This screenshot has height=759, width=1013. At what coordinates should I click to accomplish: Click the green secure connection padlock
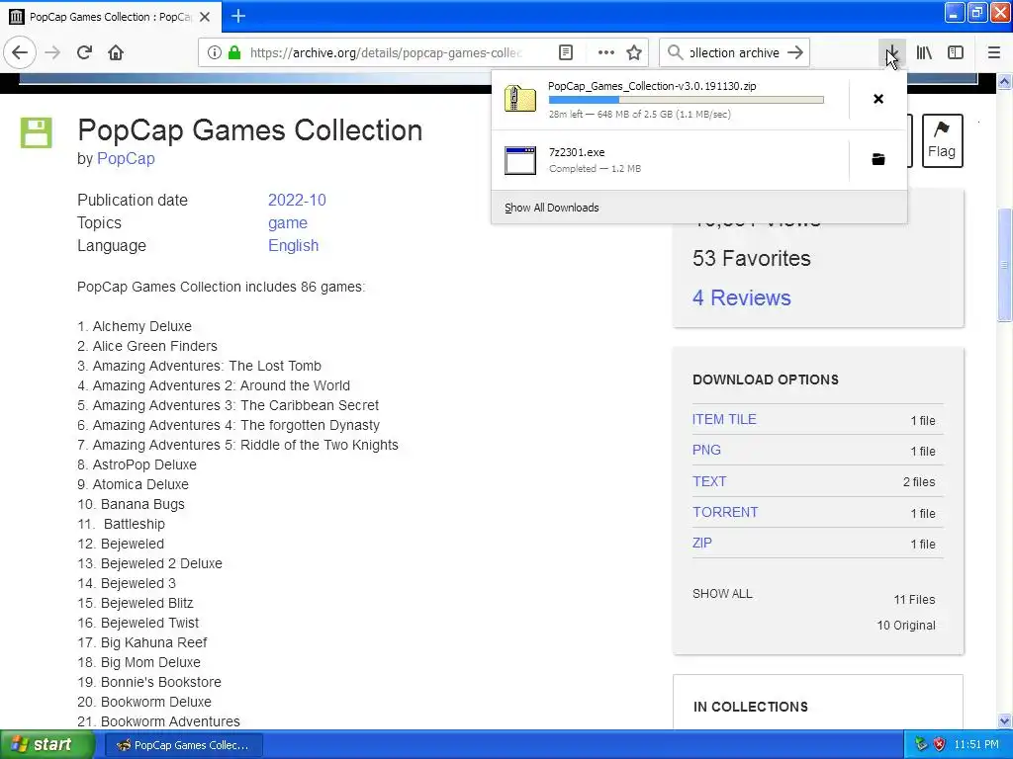(234, 53)
